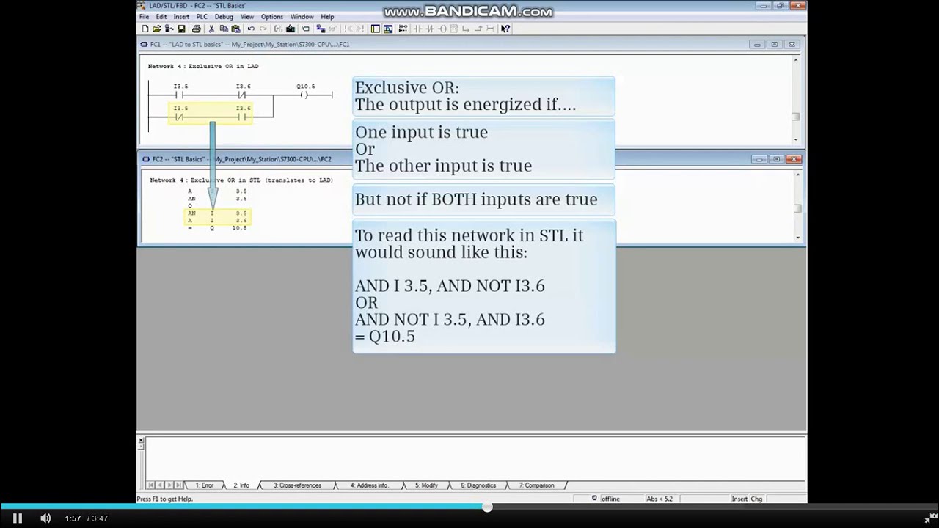939x528 pixels.
Task: Click the Print toolbar icon
Action: [196, 29]
